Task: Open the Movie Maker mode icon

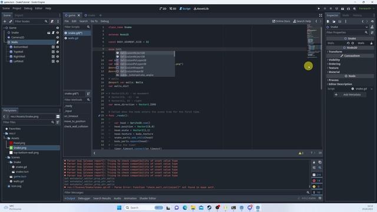Action: pos(355,9)
